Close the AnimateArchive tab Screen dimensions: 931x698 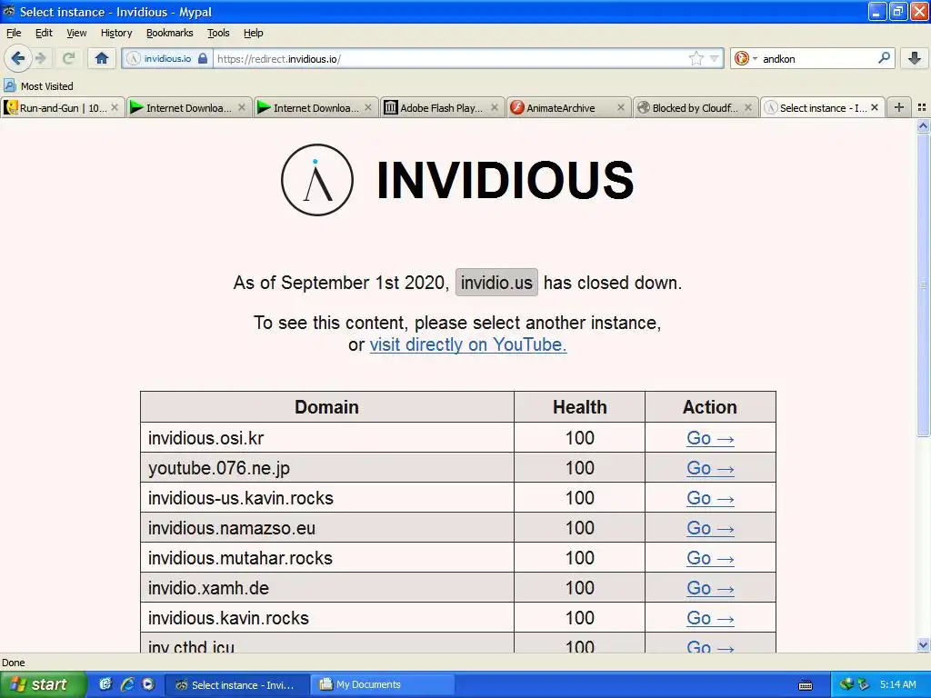click(621, 107)
